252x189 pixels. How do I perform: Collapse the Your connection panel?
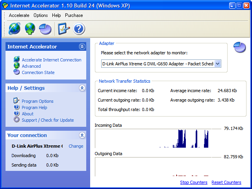(x=82, y=135)
